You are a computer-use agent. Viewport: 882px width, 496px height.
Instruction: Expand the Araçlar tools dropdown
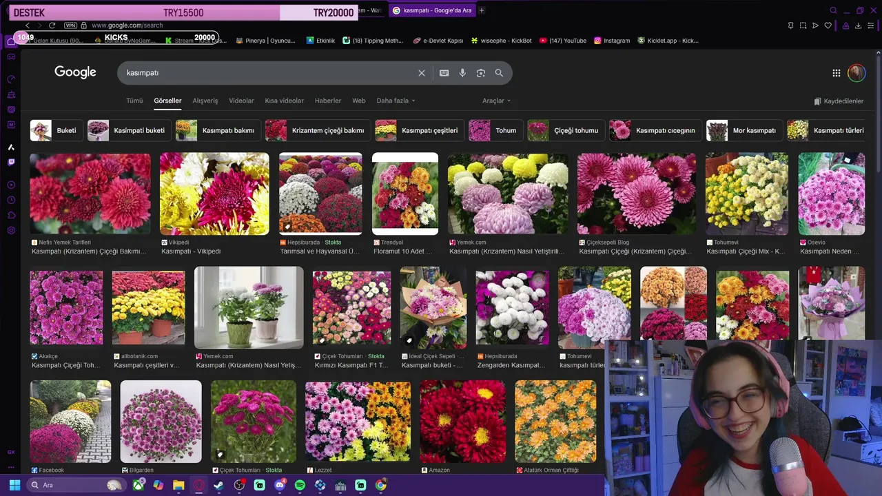[x=496, y=101]
